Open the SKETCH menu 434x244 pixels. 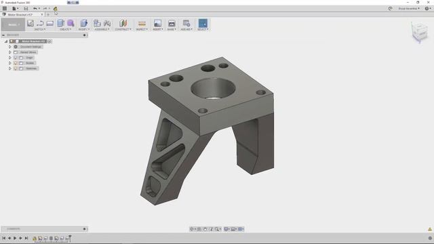(40, 29)
